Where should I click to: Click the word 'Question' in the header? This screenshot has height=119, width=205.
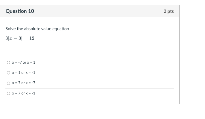click(16, 11)
